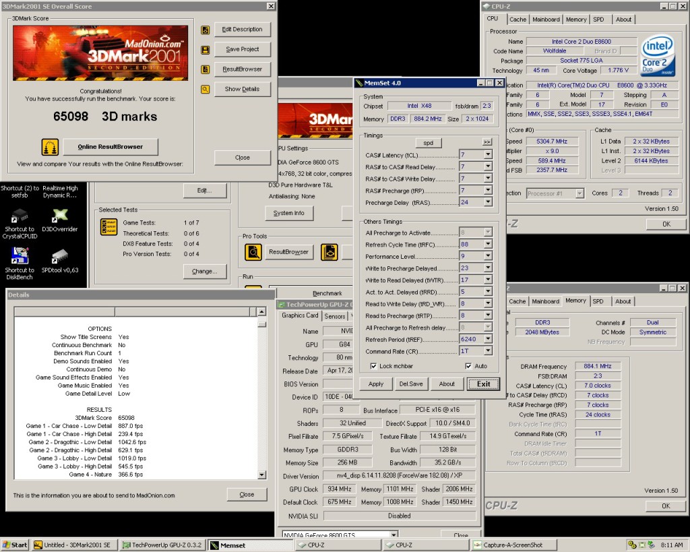Click Close button in Details window
The image size is (690, 552).
[247, 495]
